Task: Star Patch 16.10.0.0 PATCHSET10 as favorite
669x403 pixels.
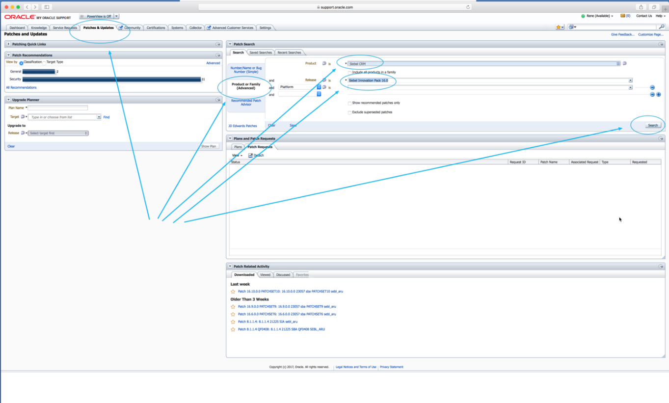Action: pos(233,292)
